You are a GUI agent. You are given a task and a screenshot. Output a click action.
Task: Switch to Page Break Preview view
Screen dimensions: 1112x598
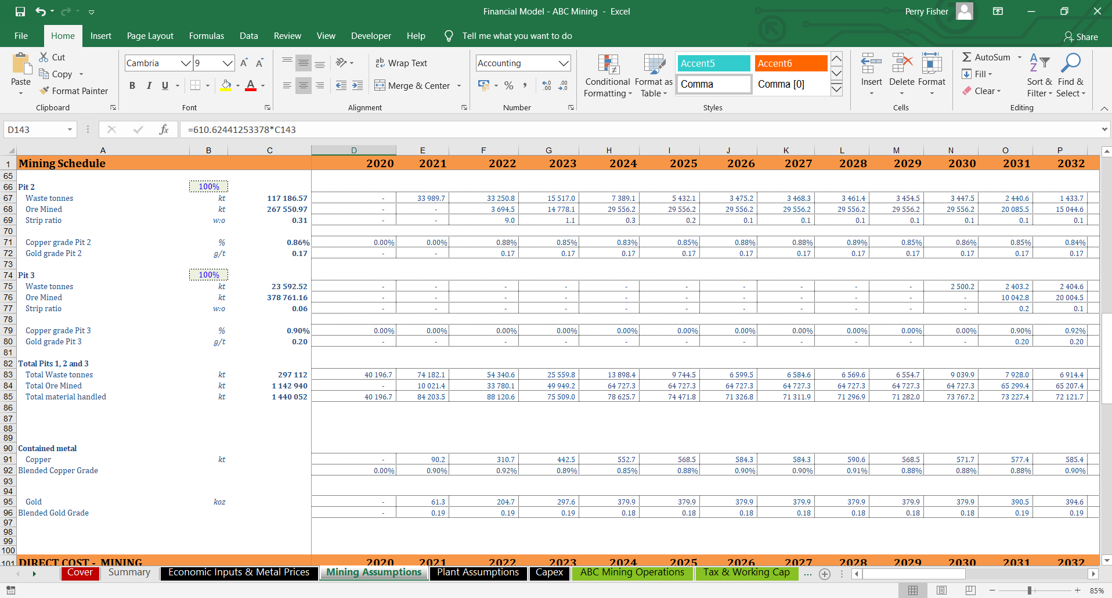click(x=970, y=590)
